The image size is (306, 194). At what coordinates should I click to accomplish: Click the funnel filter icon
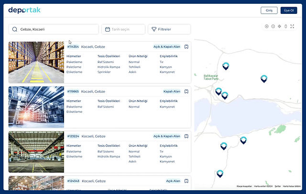click(154, 29)
